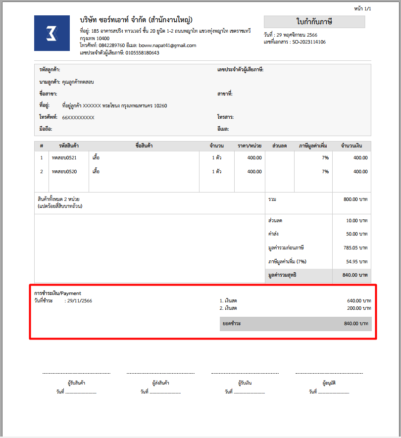
Task: Select company phone number 0842289760
Action: point(111,46)
